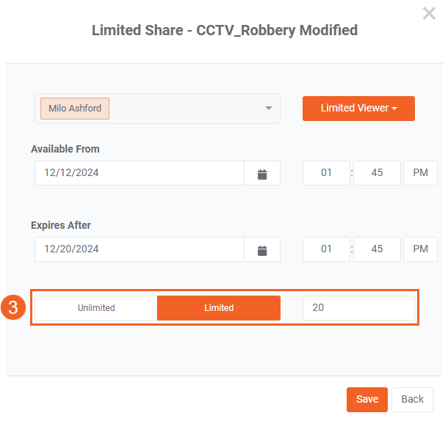Click the Available From minutes field

tap(377, 173)
